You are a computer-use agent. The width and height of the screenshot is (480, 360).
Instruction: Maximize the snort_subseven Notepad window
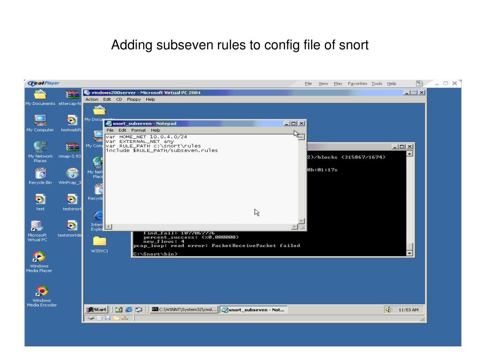pos(293,124)
